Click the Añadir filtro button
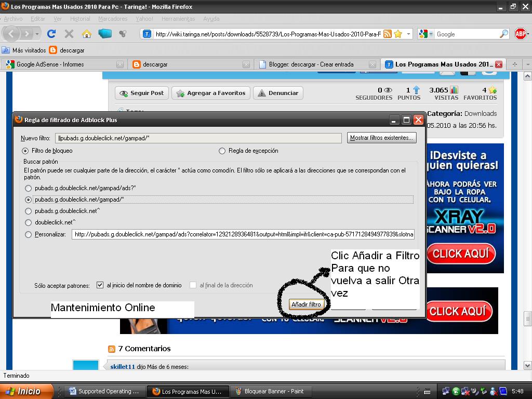Viewport: 532px width, 399px height. (306, 304)
